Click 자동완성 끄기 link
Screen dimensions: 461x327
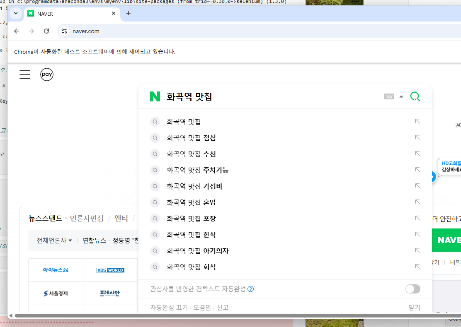click(169, 307)
